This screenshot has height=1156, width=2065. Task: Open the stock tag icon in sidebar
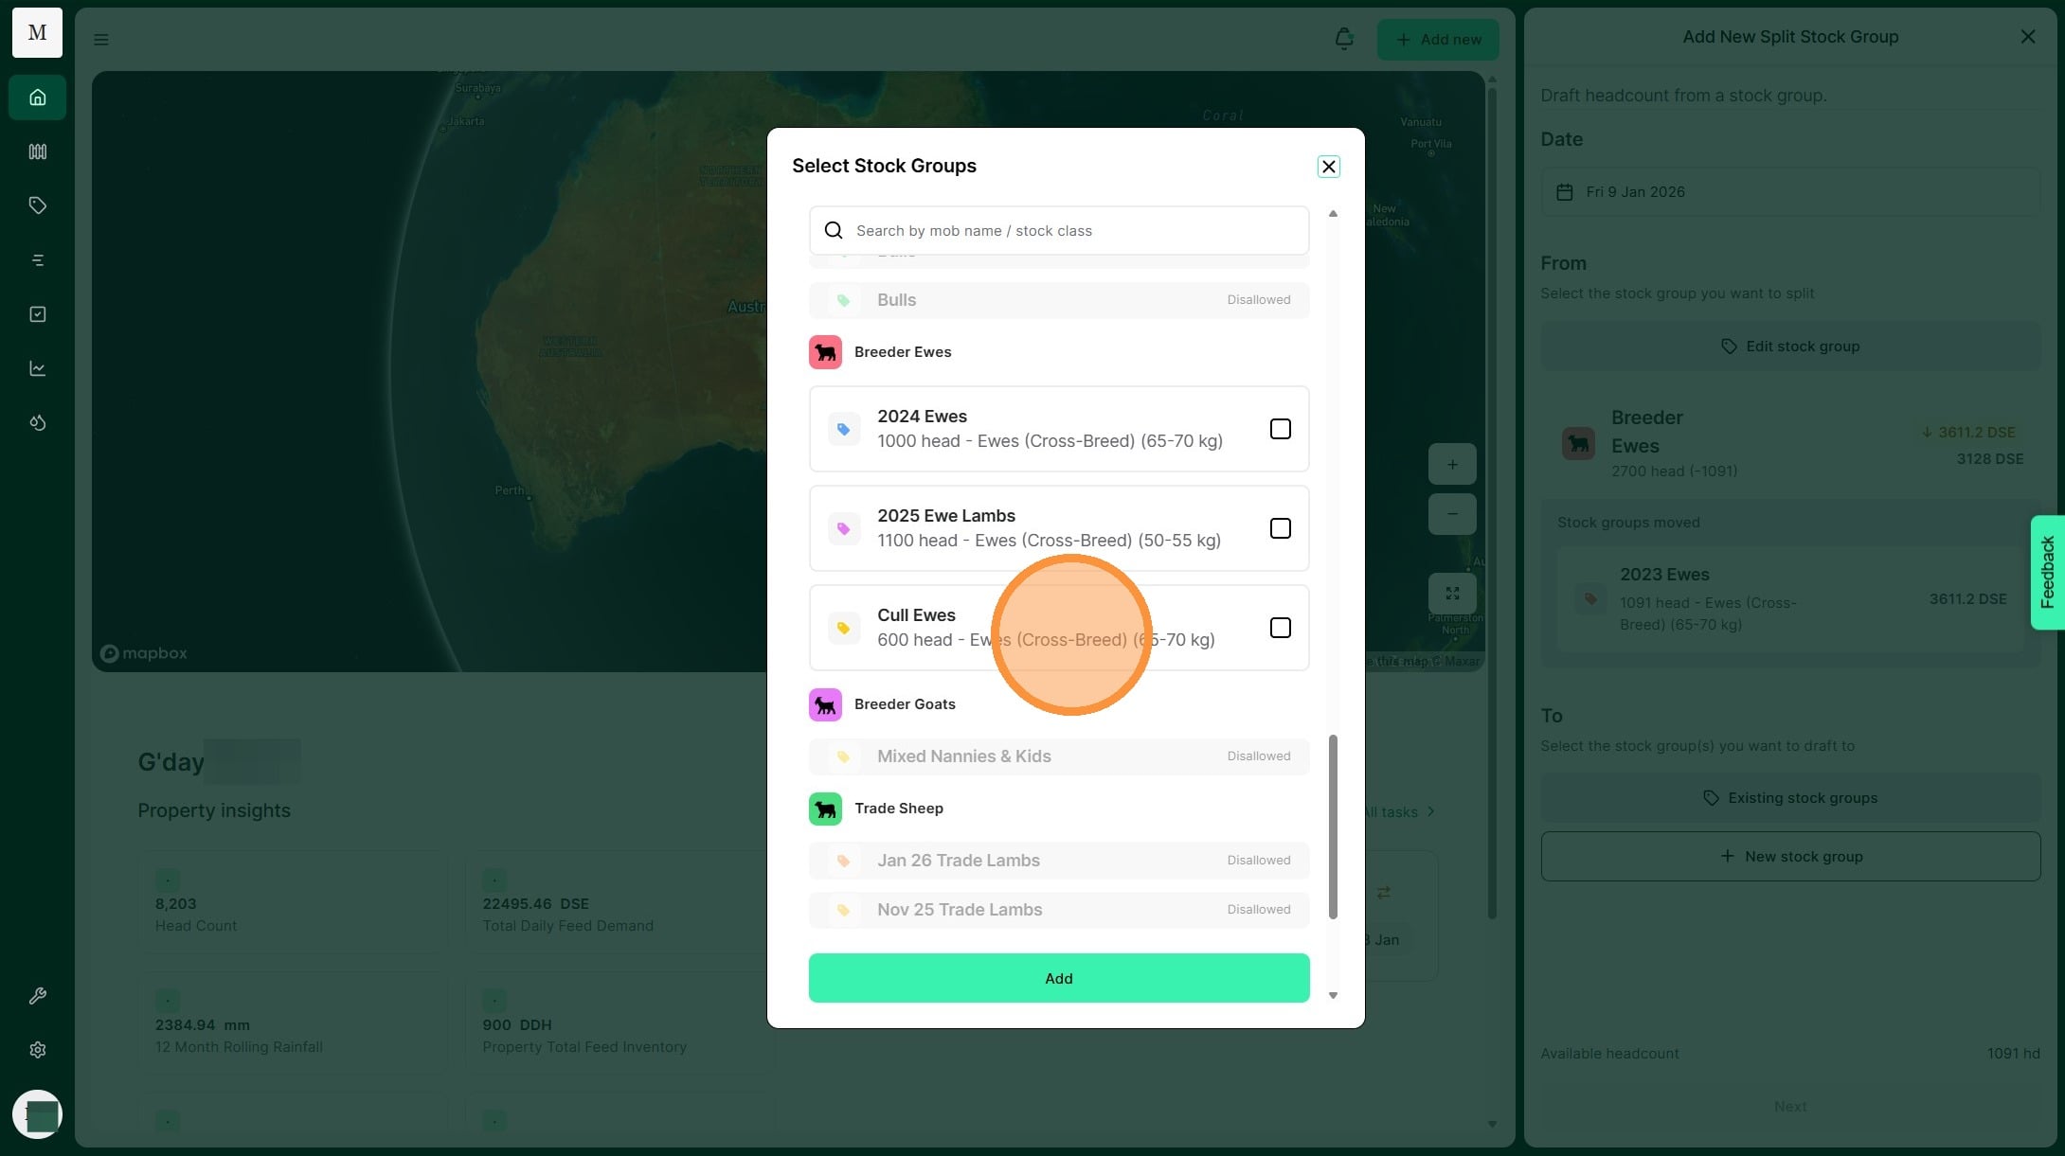point(37,205)
